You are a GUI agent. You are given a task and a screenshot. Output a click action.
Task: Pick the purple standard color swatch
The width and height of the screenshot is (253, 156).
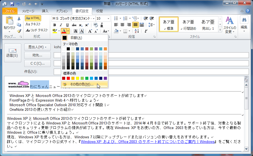105,78
